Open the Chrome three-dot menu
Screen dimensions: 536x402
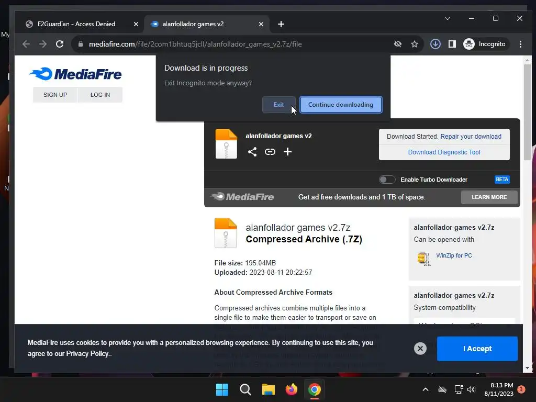pos(520,44)
